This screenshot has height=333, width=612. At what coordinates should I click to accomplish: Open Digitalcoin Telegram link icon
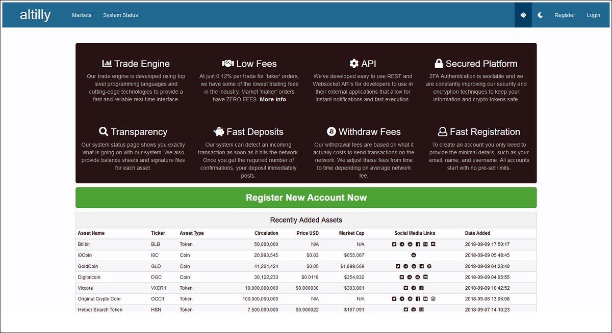pyautogui.click(x=410, y=277)
